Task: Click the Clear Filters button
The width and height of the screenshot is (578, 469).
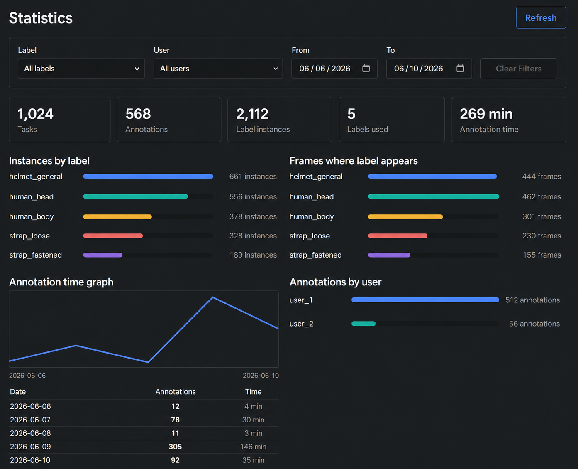Action: (x=519, y=69)
